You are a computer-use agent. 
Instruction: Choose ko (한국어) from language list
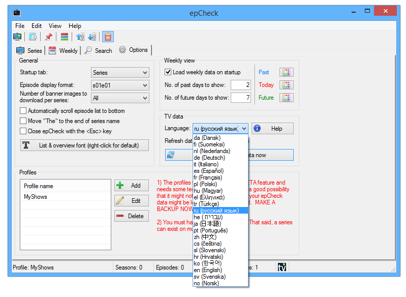point(221,263)
